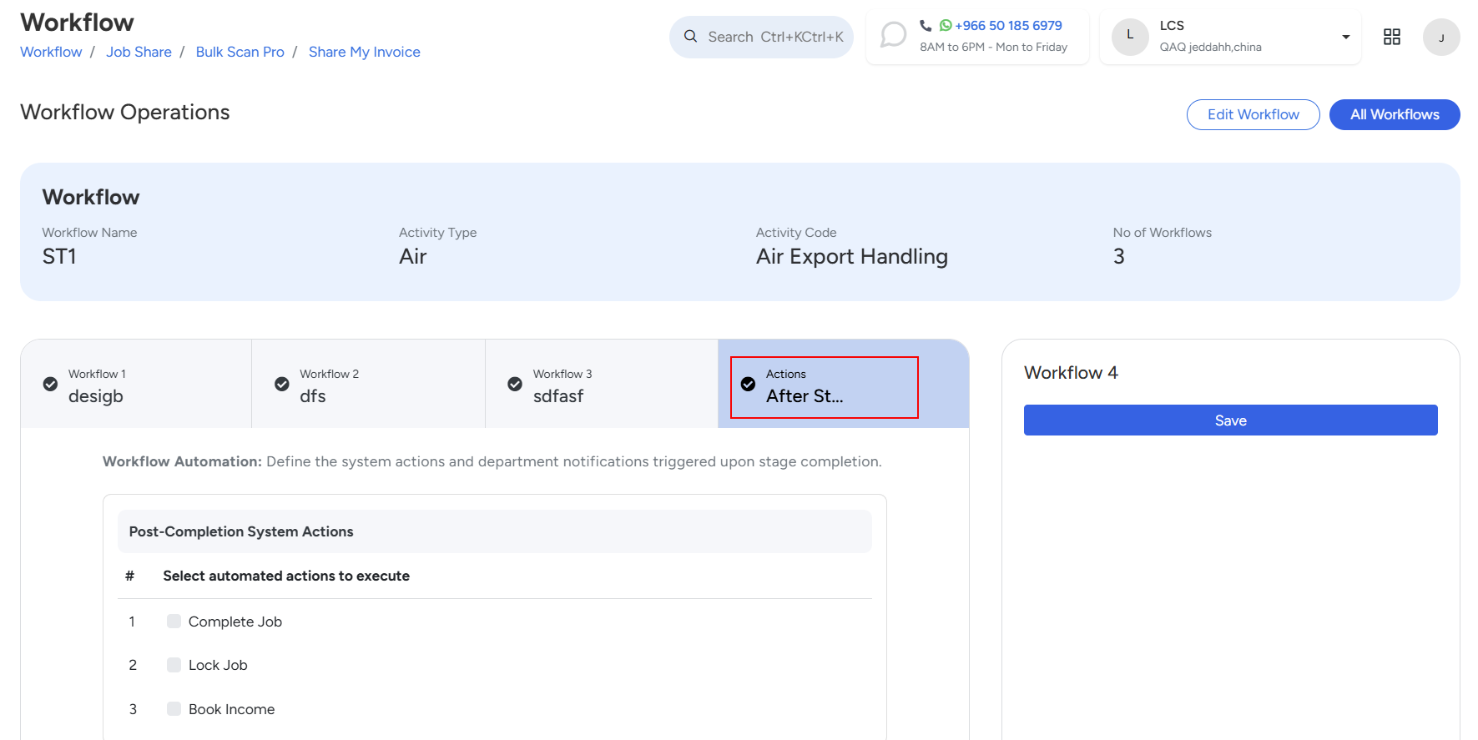Select the Actions After St... tab
1478x740 pixels.
844,384
